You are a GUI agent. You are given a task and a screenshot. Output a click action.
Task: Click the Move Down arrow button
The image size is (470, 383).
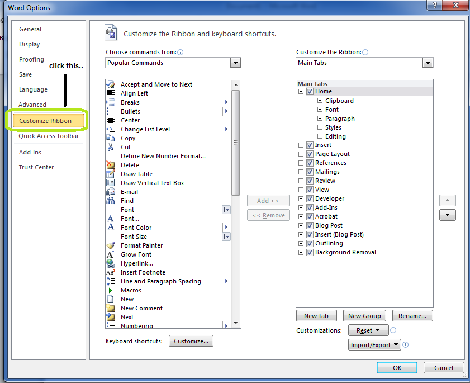[448, 215]
